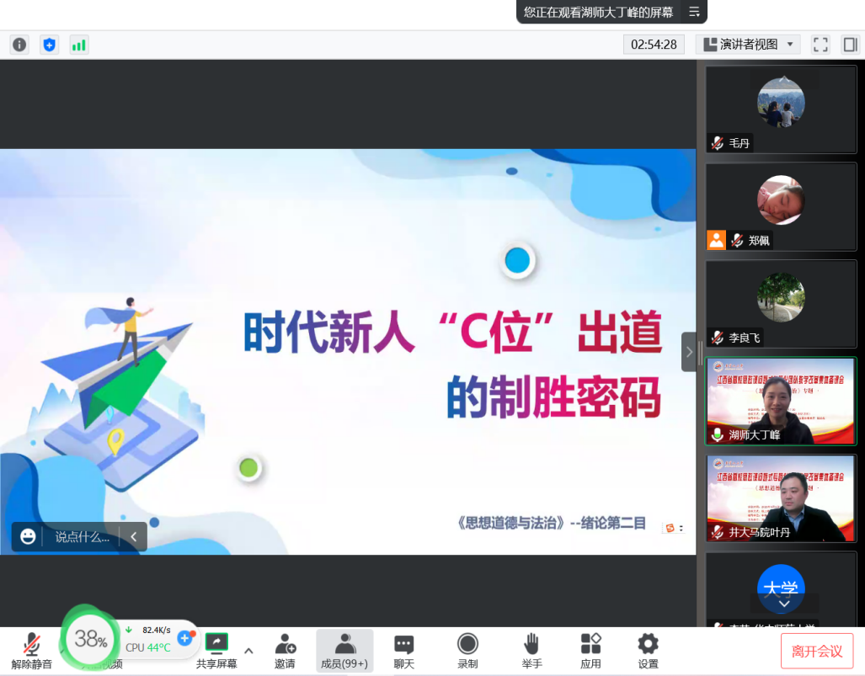The width and height of the screenshot is (865, 676).
Task: Open the blue security shield icon
Action: [x=49, y=45]
